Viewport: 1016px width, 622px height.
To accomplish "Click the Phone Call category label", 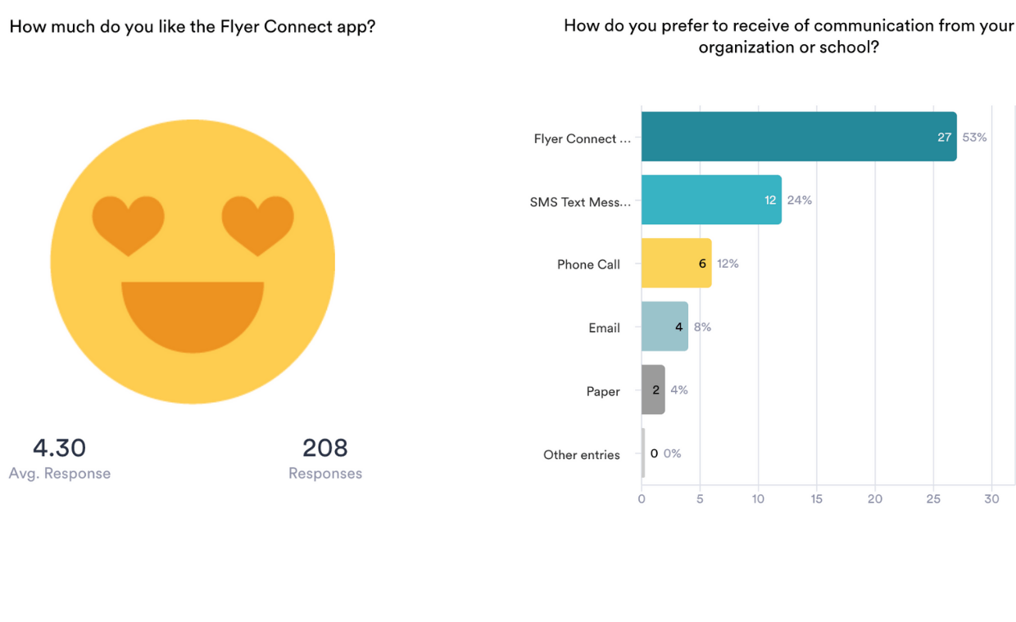I will [x=588, y=264].
